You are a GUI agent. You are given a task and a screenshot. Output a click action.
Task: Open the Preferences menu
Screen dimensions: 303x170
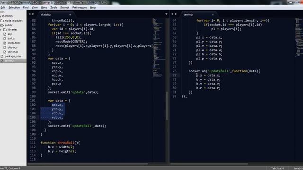click(x=80, y=8)
